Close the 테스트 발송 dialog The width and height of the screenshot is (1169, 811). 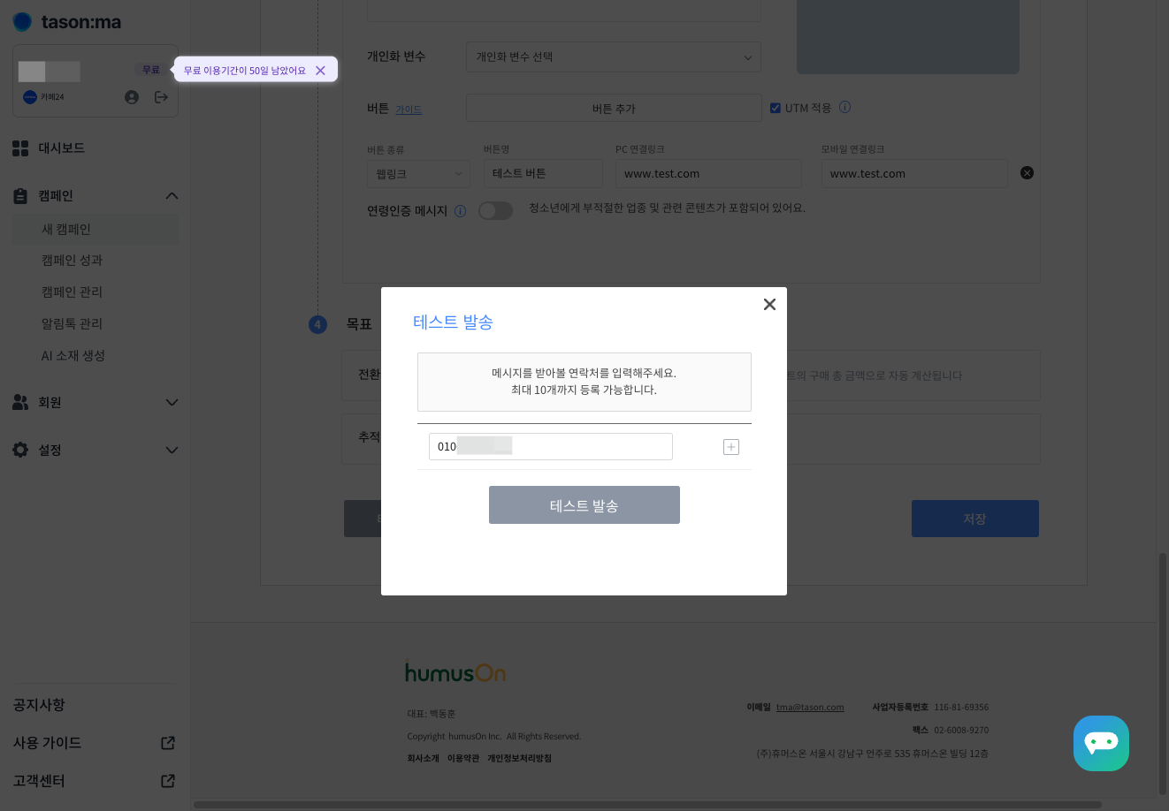[769, 304]
